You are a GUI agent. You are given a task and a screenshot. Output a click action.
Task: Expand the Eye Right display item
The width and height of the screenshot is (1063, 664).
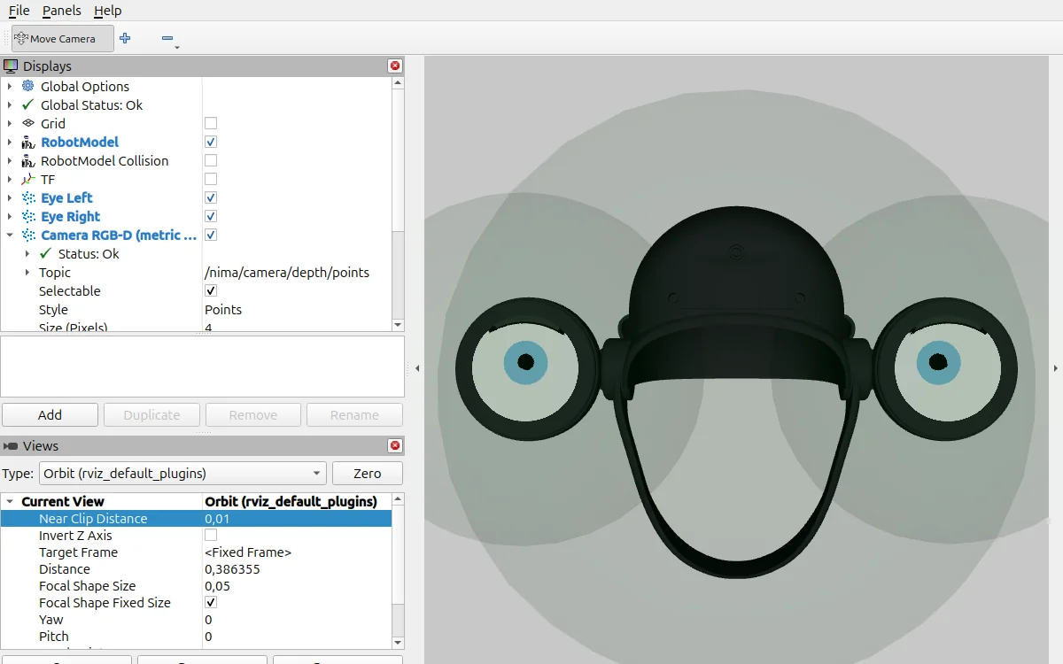[10, 216]
